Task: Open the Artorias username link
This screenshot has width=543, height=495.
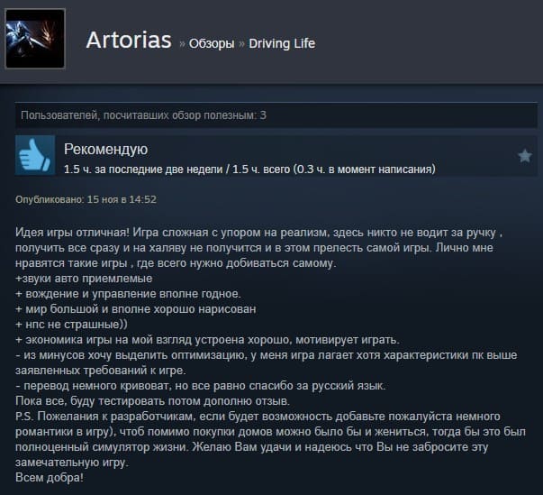Action: (129, 40)
